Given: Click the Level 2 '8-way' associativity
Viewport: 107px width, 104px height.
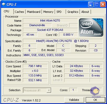Looking at the screenshot, I should pyautogui.click(x=96, y=75).
